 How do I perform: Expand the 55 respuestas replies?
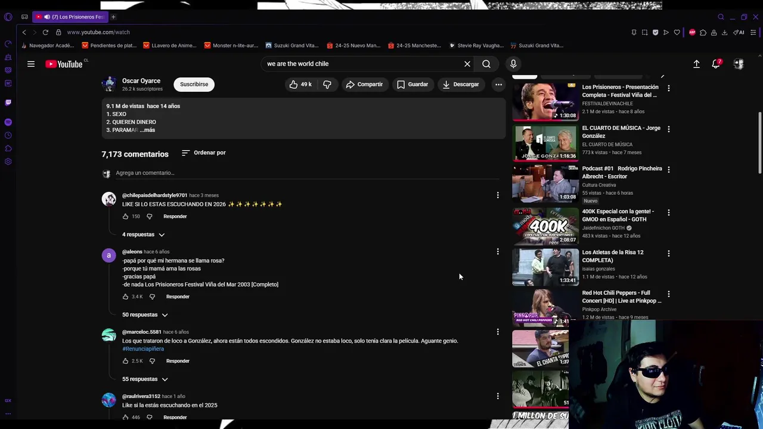point(145,379)
